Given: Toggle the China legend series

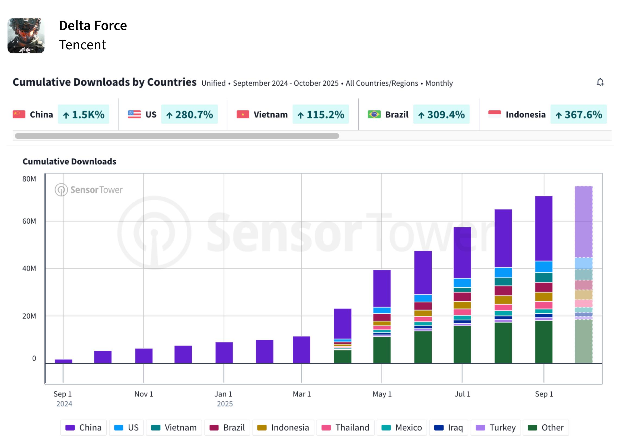Looking at the screenshot, I should 83,427.
